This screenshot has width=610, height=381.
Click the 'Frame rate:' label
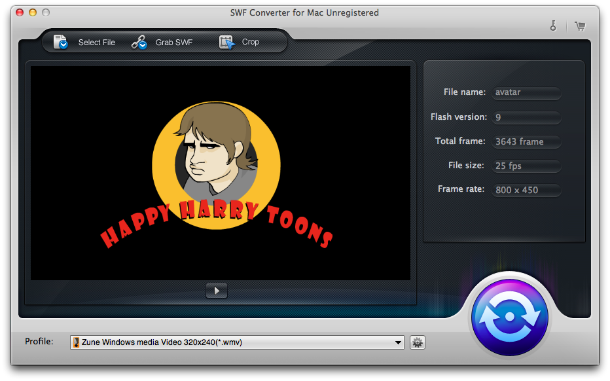click(x=461, y=189)
